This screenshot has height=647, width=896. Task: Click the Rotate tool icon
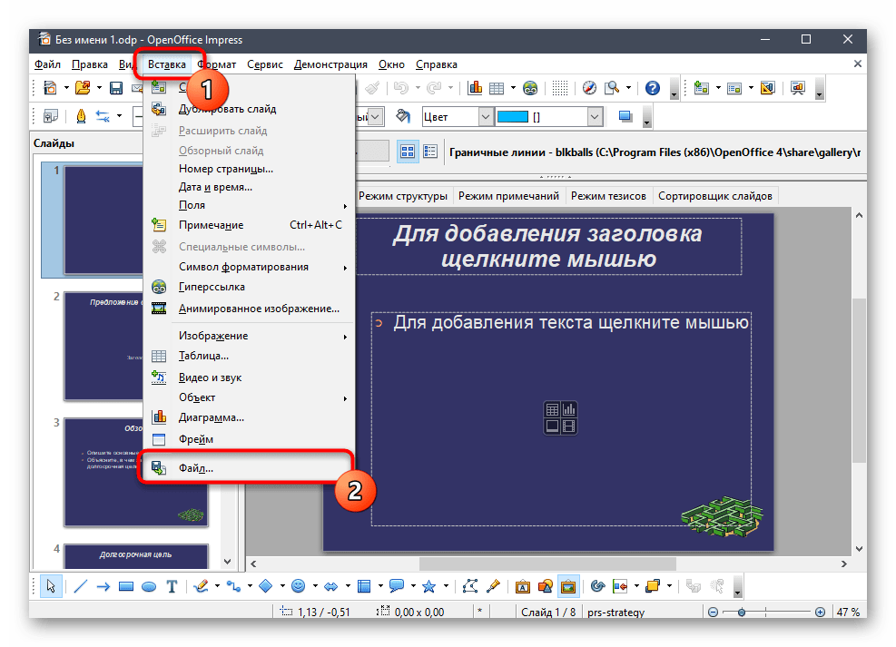click(x=597, y=586)
